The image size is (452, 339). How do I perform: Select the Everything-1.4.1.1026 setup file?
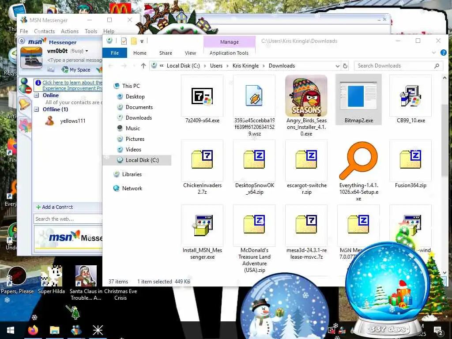pos(358,171)
